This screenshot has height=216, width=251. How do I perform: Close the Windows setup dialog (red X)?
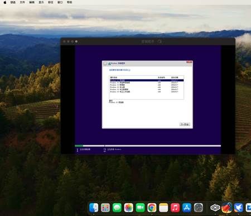click(x=189, y=62)
